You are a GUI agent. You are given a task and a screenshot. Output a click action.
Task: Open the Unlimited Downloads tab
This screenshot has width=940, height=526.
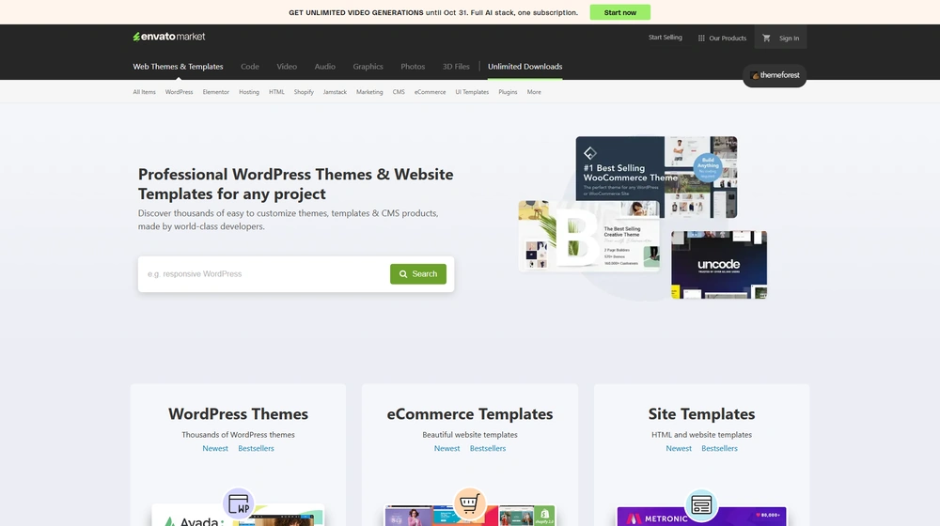pos(525,67)
